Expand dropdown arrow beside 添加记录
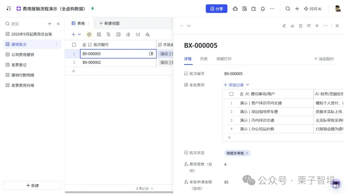346x194 pixels. 248,85
